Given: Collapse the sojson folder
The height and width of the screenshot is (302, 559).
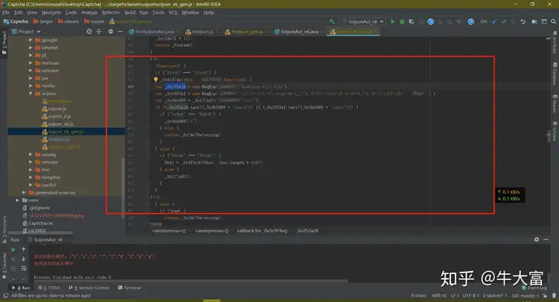Looking at the screenshot, I should pos(30,93).
